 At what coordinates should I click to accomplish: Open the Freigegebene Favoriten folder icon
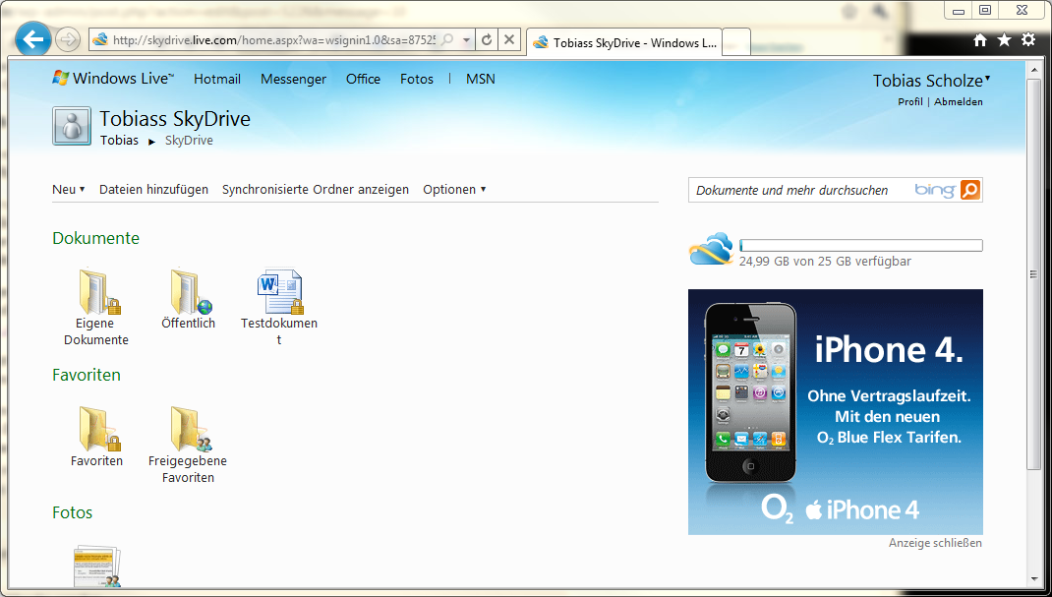pos(191,429)
